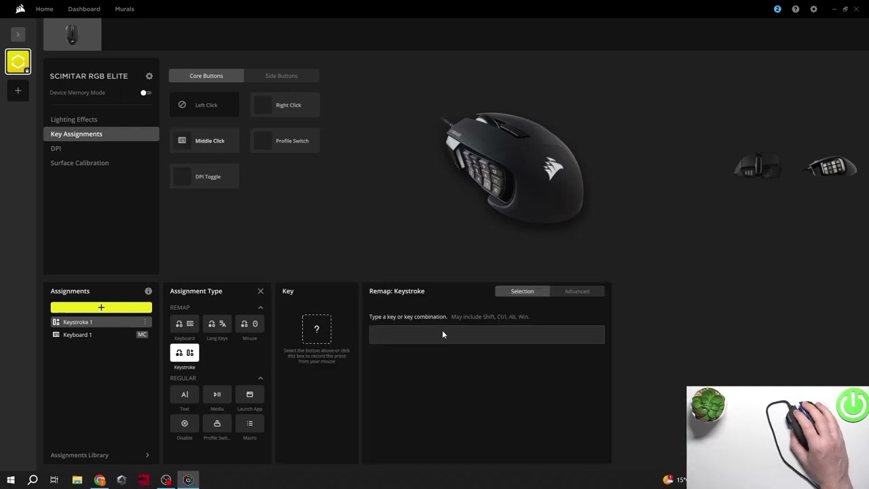The image size is (869, 489).
Task: Collapse the REMAP group
Action: pyautogui.click(x=260, y=308)
